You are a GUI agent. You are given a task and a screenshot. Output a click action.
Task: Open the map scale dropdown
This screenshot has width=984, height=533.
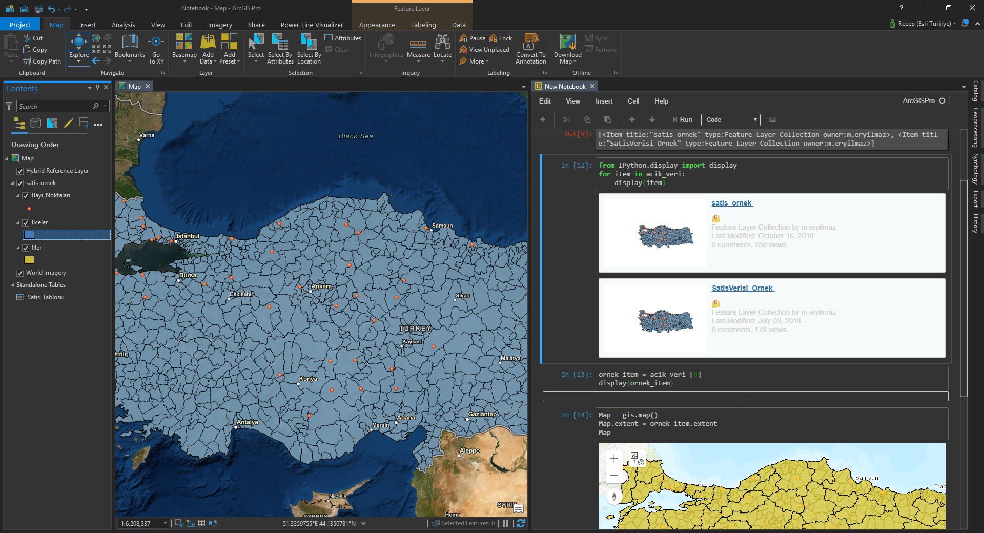pyautogui.click(x=165, y=523)
